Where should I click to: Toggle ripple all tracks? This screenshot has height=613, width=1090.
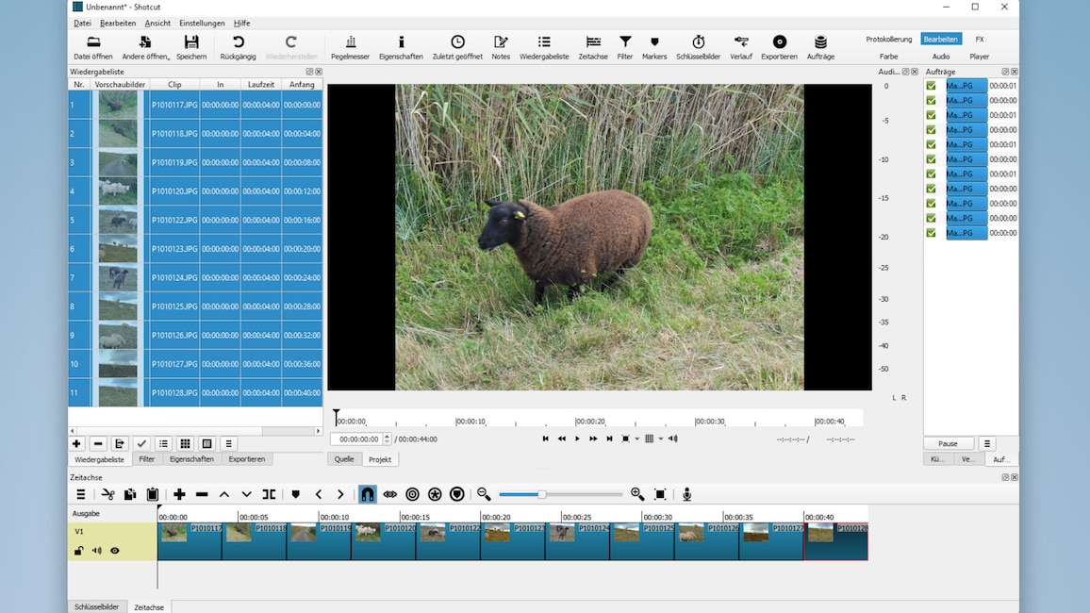click(x=435, y=494)
